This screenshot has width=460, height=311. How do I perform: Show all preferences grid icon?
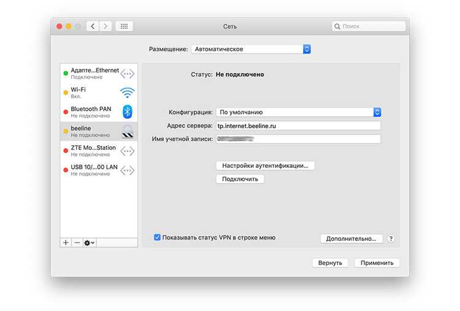click(124, 26)
